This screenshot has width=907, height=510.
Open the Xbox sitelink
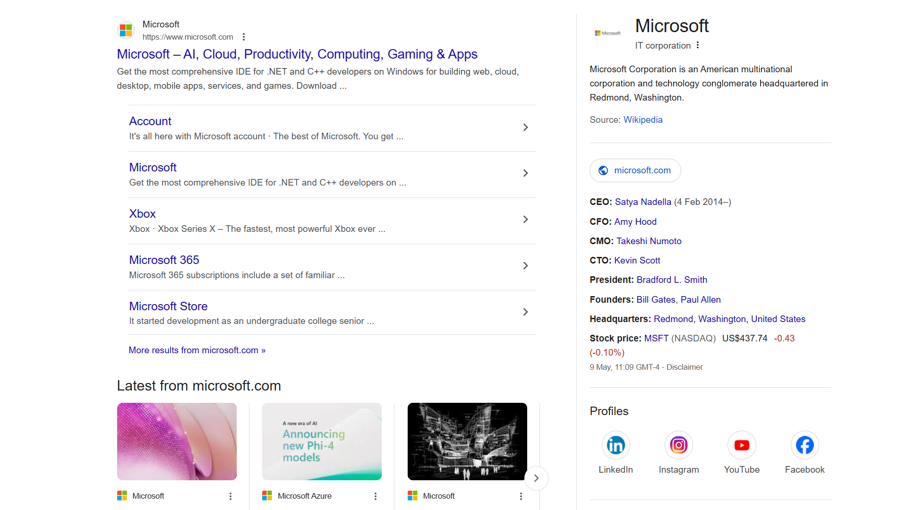(x=142, y=214)
